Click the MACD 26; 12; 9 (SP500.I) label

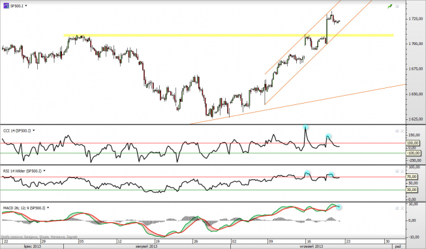24,208
